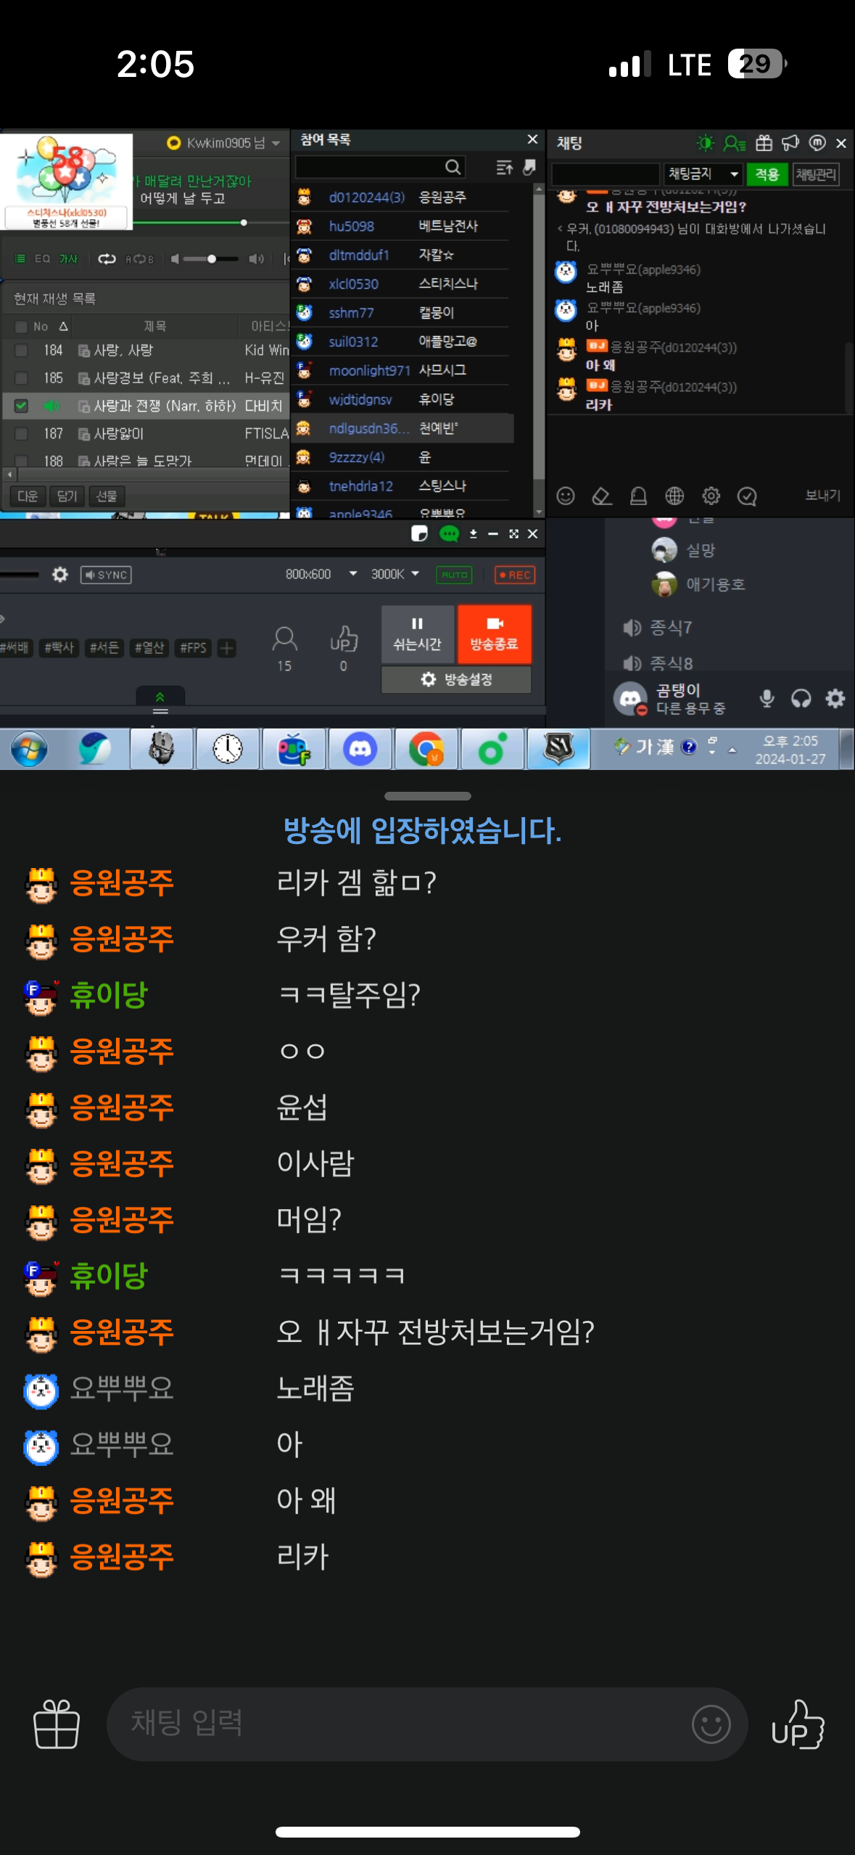The image size is (855, 1855).
Task: Click the red 방송종료 button
Action: 494,634
